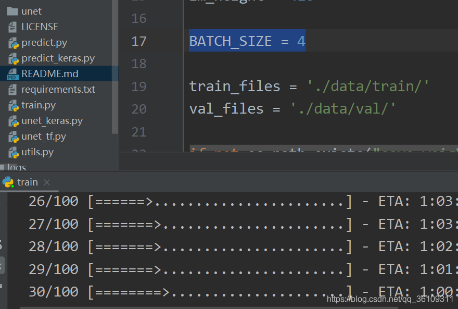Click the utils.py Python file icon
458x309 pixels.
pos(13,153)
